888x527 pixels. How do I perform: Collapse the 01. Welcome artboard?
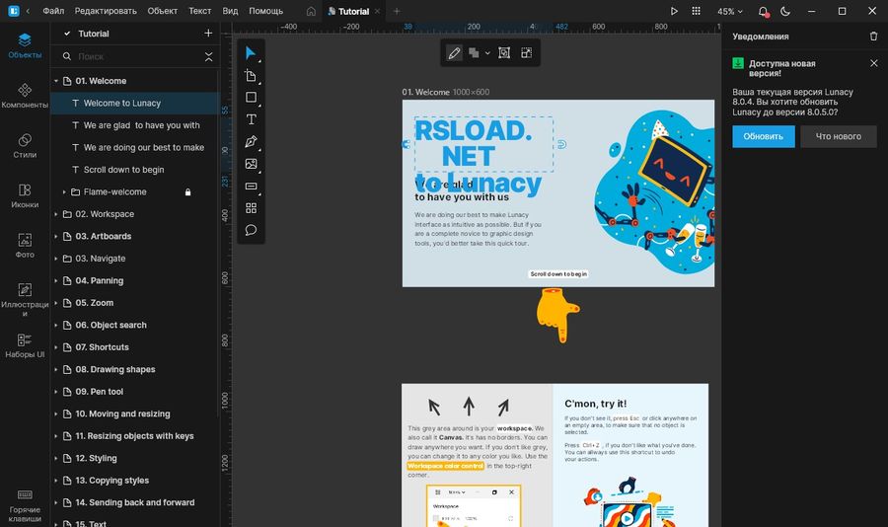[x=56, y=81]
